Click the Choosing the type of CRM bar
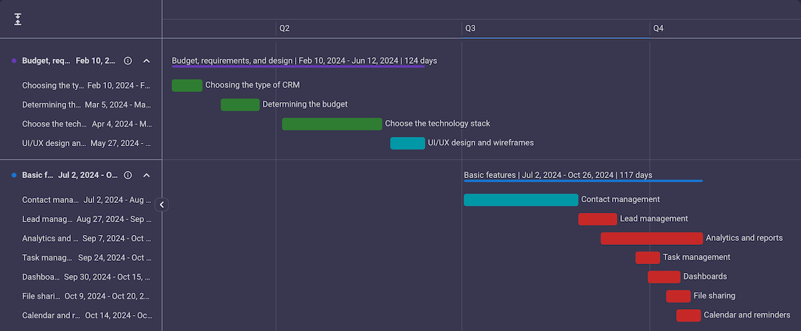 pyautogui.click(x=187, y=85)
